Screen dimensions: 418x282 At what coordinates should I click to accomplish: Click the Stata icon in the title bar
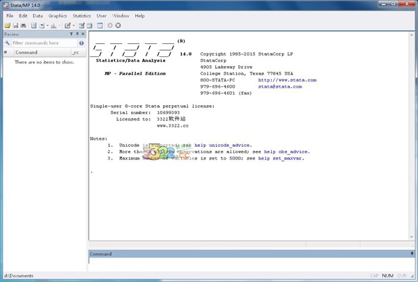pos(6,5)
